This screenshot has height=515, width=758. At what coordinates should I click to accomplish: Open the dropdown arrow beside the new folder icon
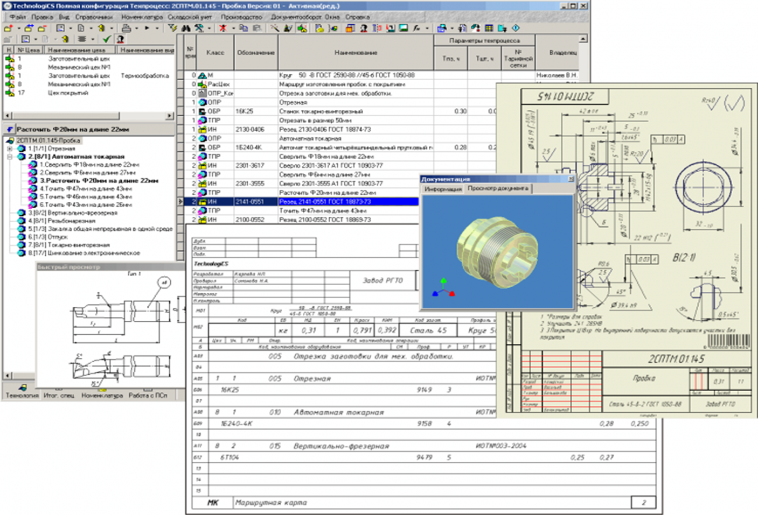[19, 28]
